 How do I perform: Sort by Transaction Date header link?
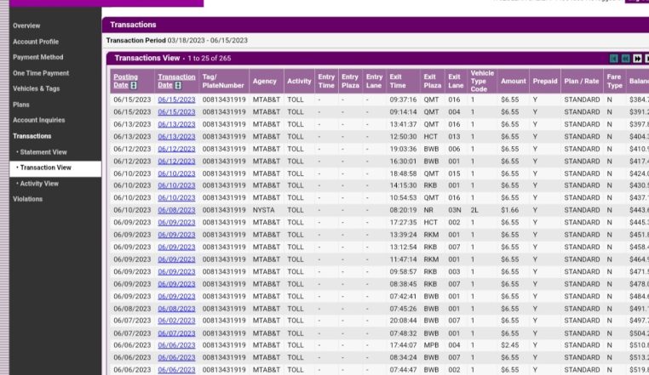click(x=176, y=81)
